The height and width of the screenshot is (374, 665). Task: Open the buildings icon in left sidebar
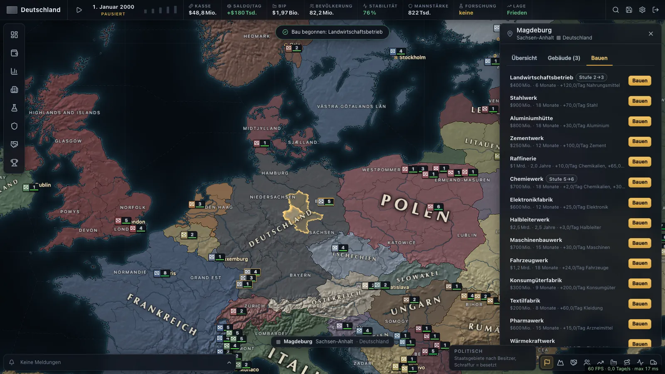(14, 90)
